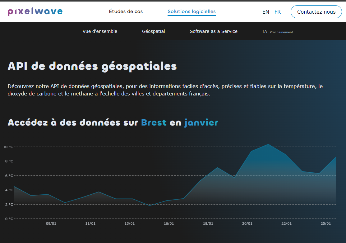
Task: Click the 2 °C axis label
Action: 9,205
